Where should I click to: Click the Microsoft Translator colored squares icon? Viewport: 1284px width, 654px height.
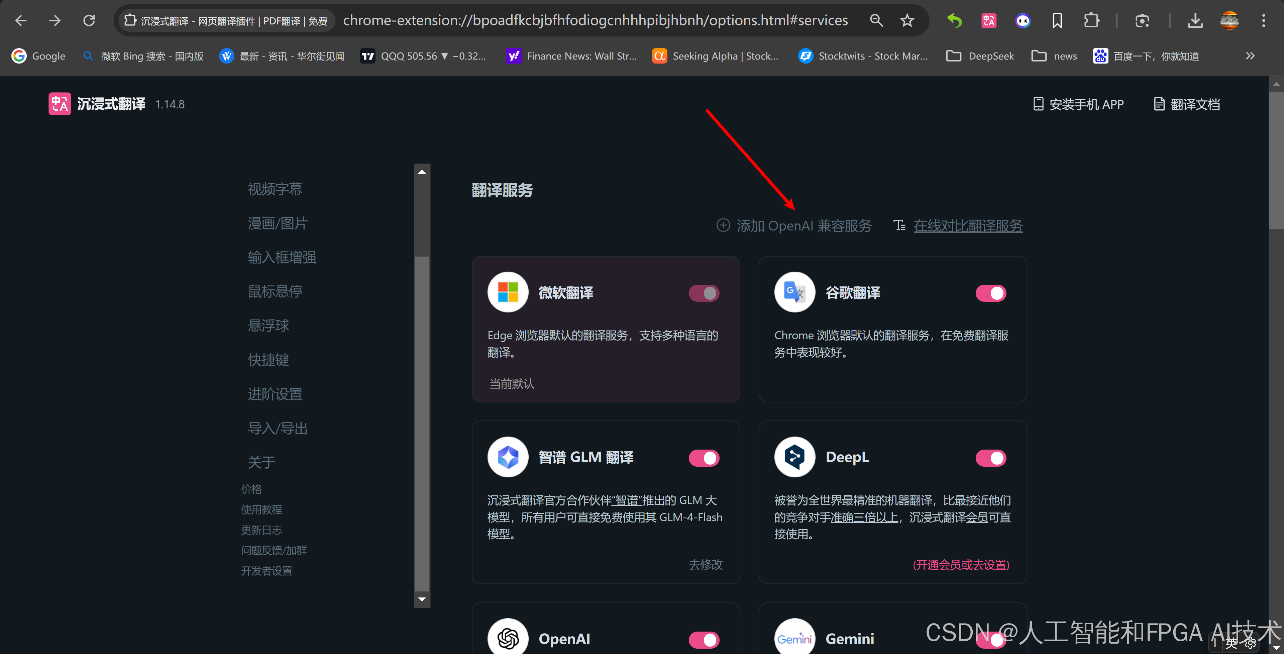pos(508,292)
